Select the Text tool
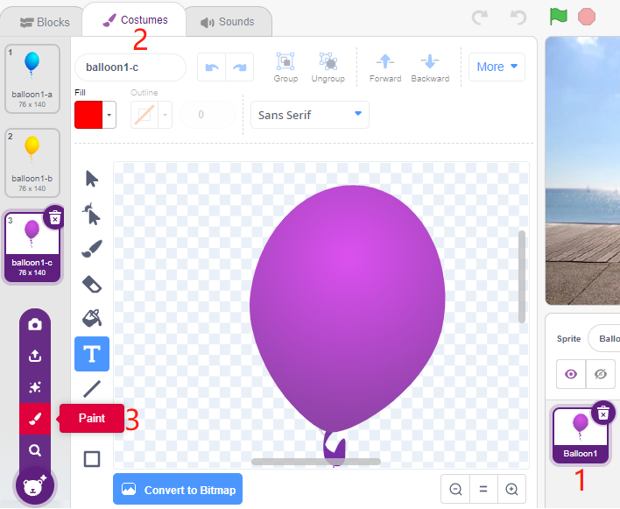 coord(92,354)
